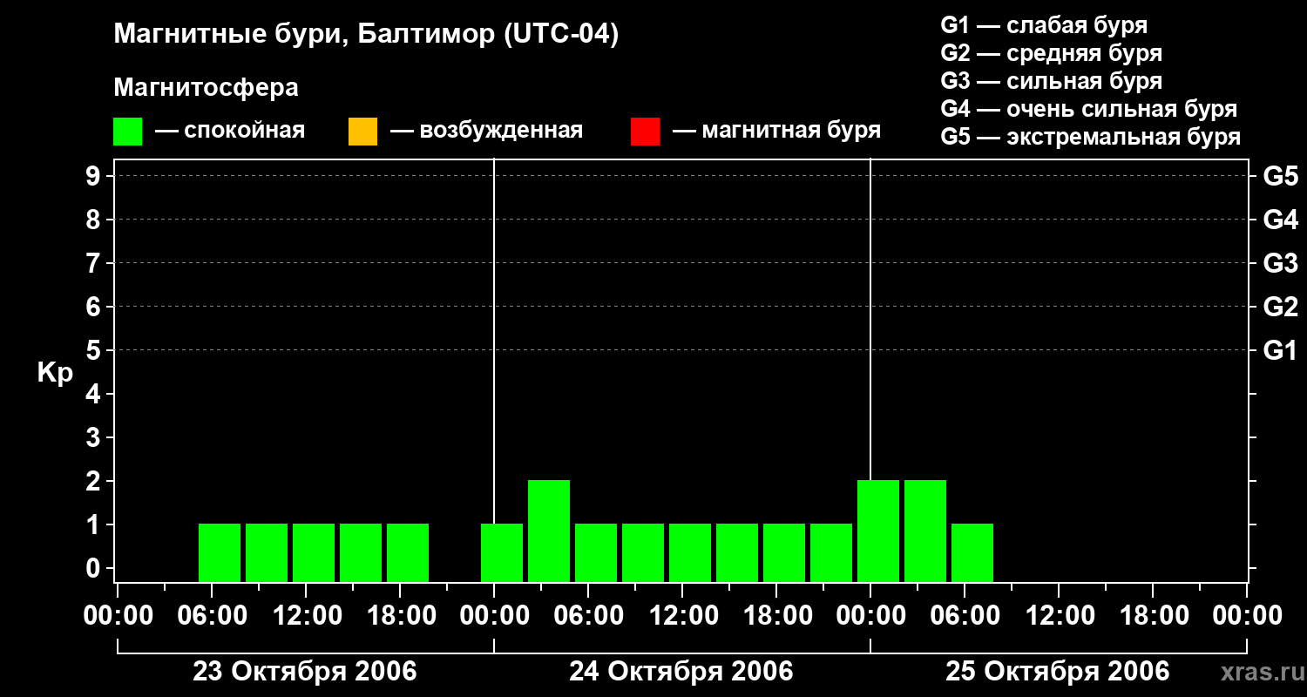The width and height of the screenshot is (1307, 697).
Task: Click the 'G4' right-axis label
Action: [1280, 220]
